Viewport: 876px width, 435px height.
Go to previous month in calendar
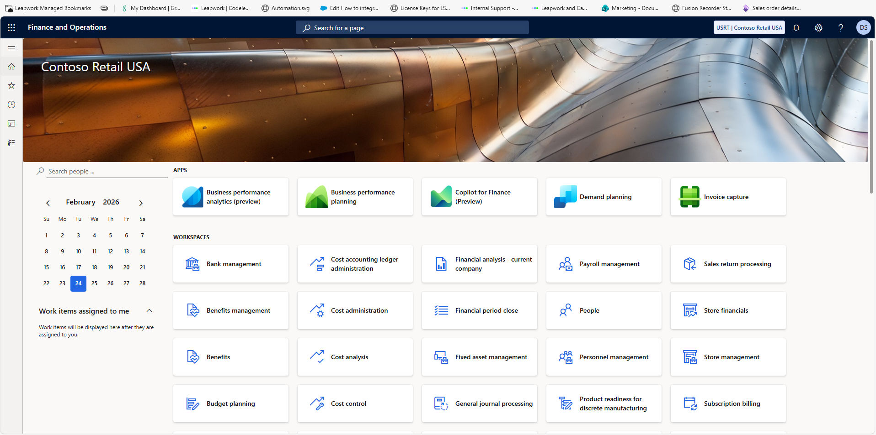(x=48, y=203)
